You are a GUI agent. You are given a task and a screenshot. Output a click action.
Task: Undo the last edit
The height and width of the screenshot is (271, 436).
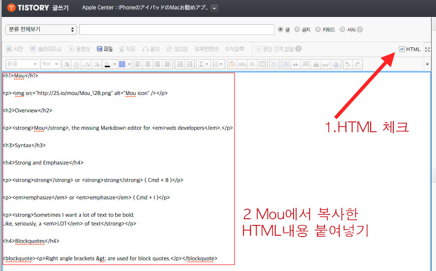pyautogui.click(x=347, y=64)
